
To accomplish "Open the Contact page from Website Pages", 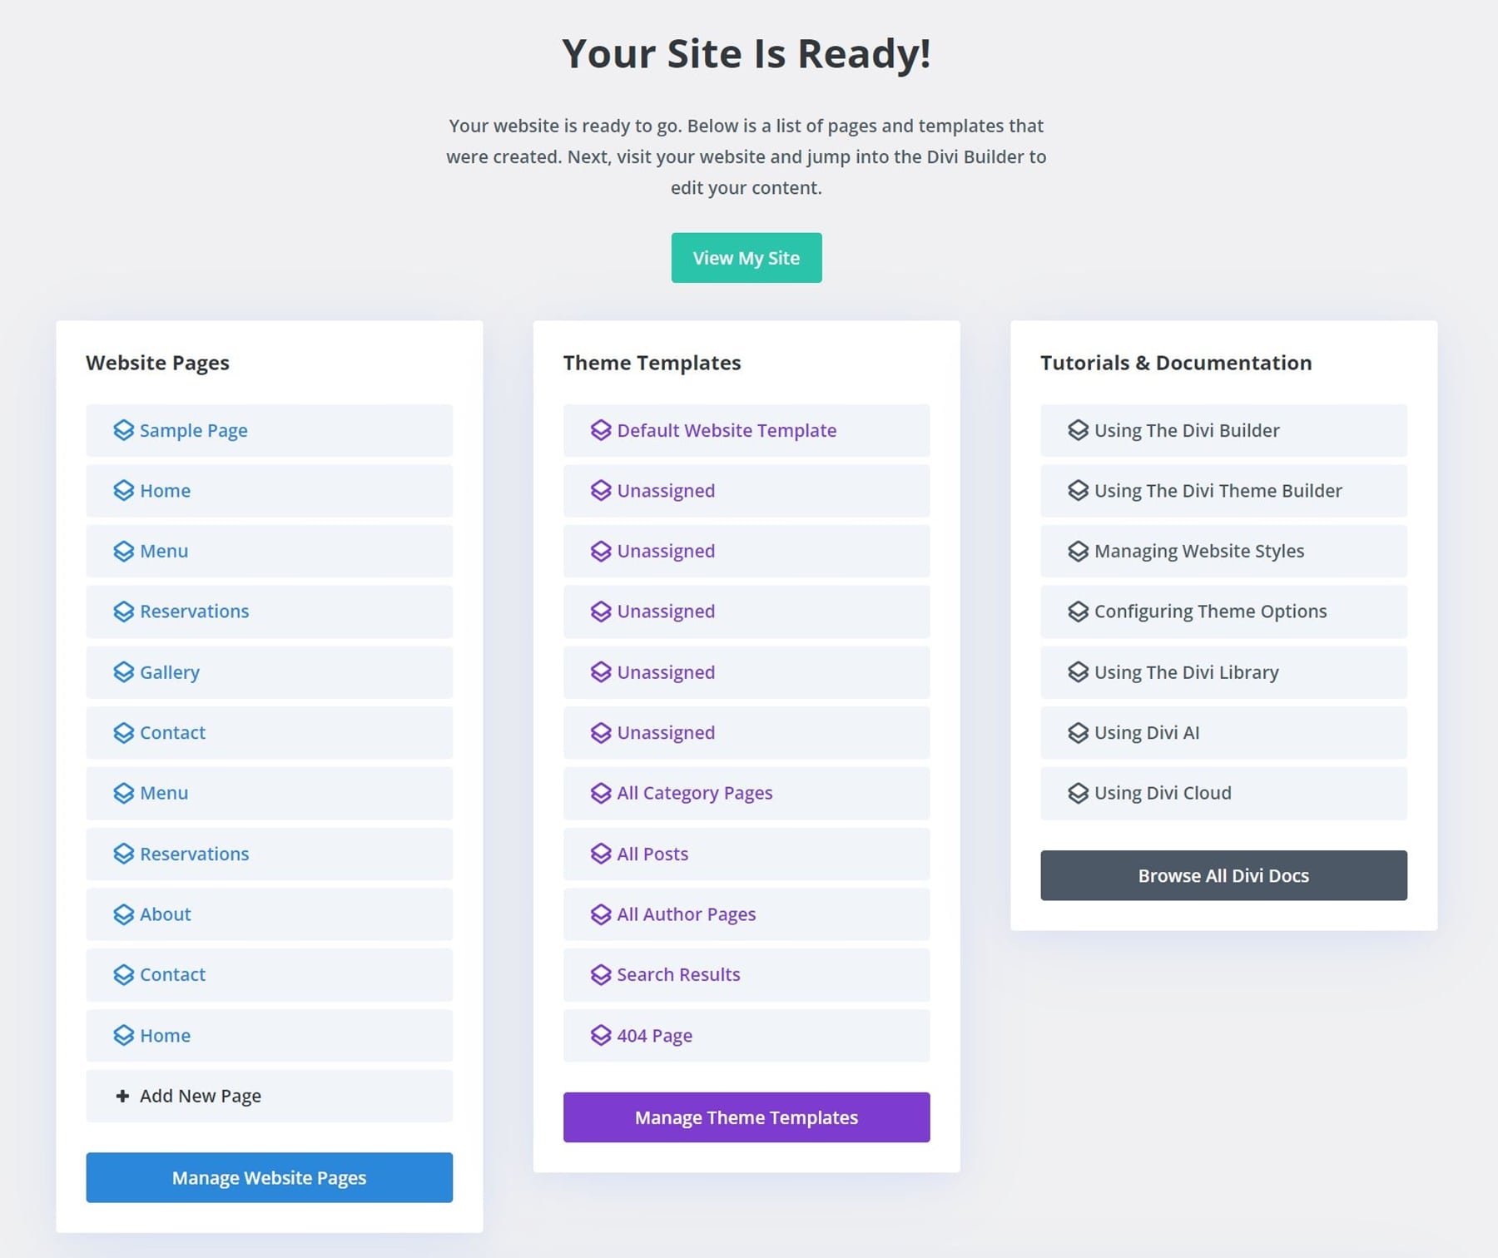I will click(172, 732).
